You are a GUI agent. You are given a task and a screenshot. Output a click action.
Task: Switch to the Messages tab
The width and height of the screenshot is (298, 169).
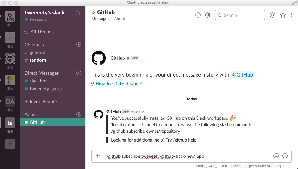(100, 19)
